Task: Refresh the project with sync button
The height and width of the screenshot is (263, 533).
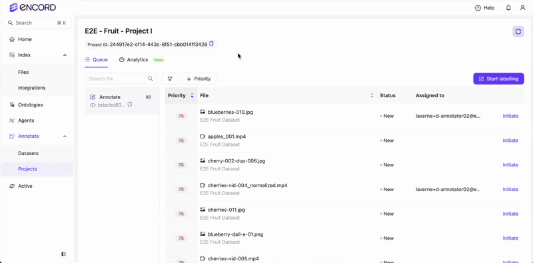Action: point(518,31)
